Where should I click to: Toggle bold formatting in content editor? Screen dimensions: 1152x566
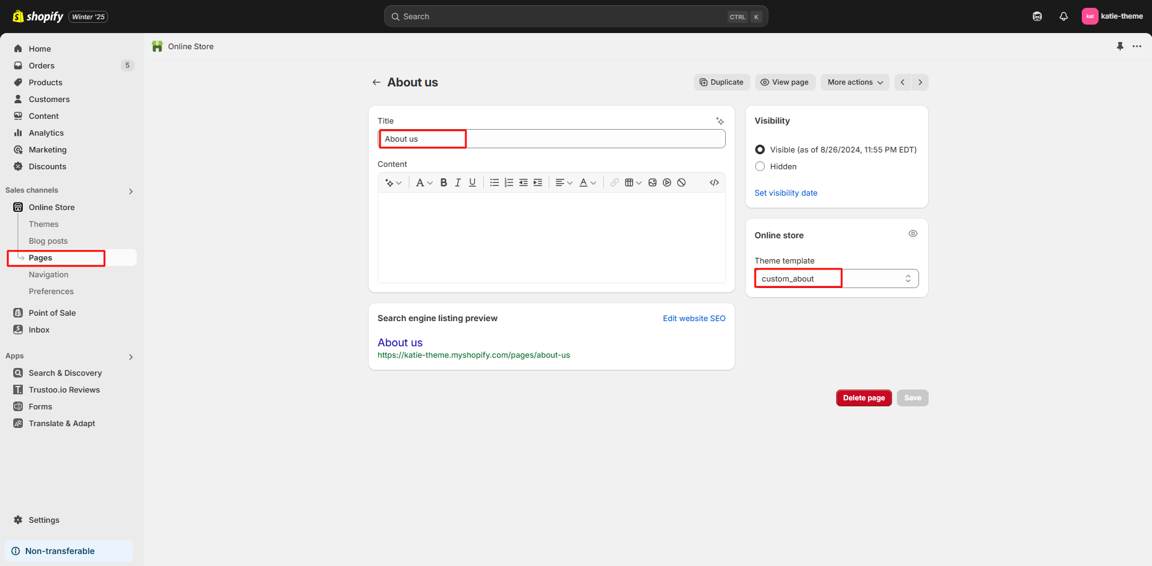[444, 182]
